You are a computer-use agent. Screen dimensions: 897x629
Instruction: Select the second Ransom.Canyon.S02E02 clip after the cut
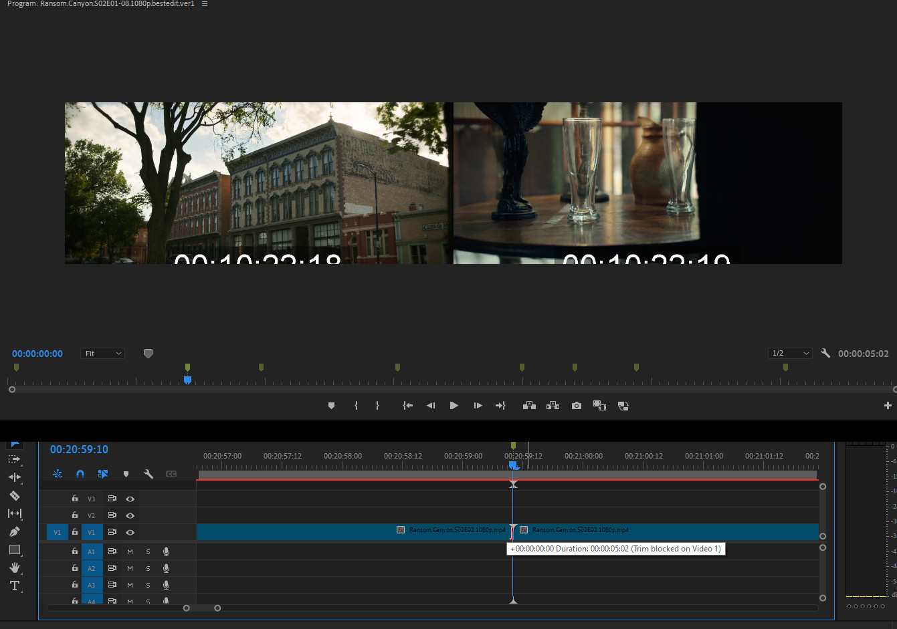coord(666,532)
